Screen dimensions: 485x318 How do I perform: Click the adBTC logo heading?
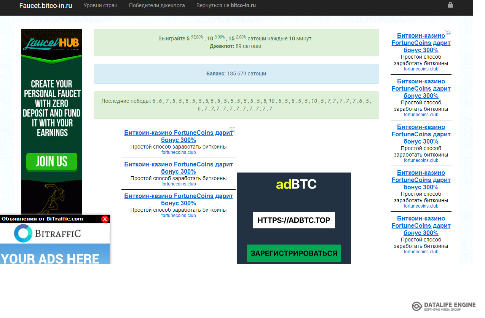(296, 184)
